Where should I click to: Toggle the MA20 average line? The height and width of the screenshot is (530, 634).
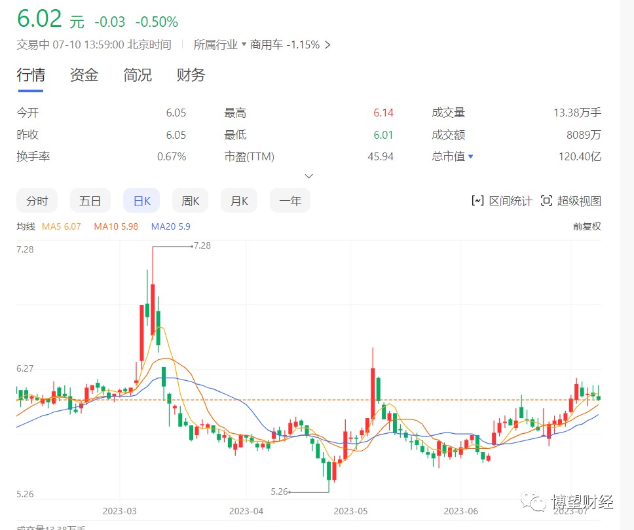point(170,226)
